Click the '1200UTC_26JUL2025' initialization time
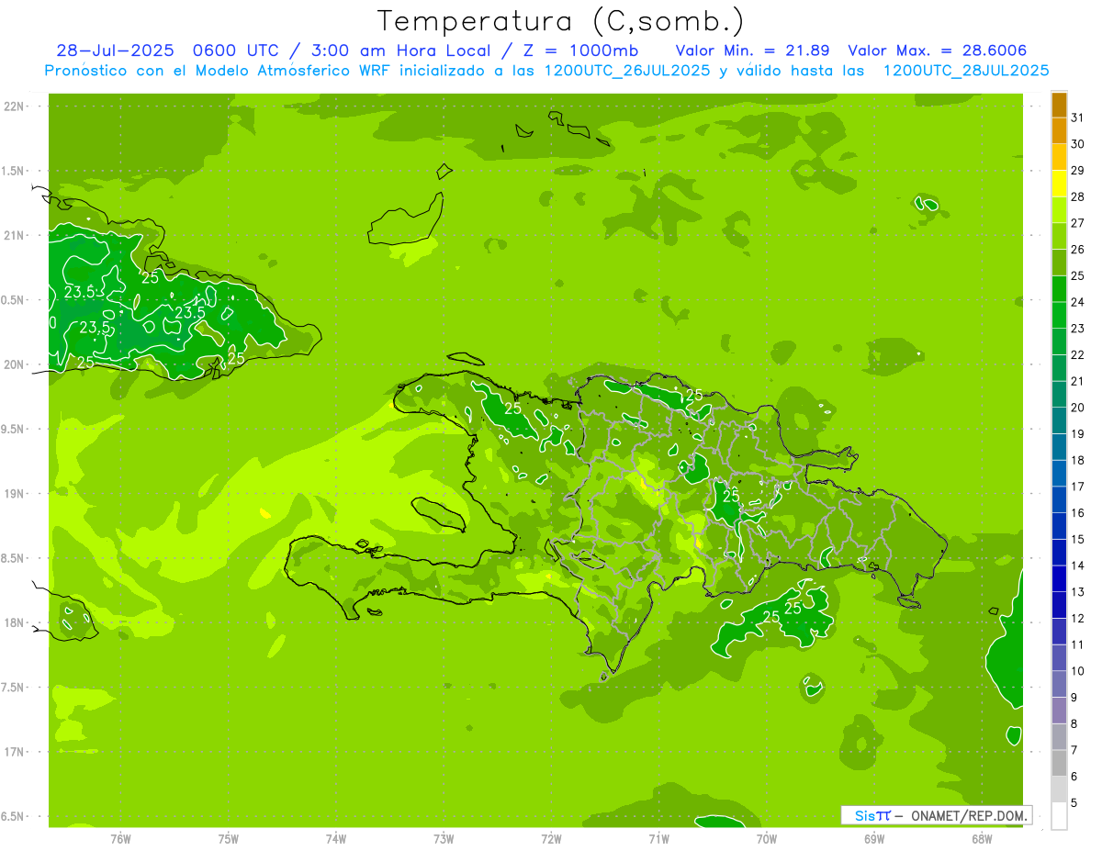Screen dimensions: 1102x851 coord(627,71)
